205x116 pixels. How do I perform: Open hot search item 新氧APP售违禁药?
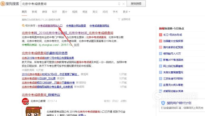tap(173, 60)
